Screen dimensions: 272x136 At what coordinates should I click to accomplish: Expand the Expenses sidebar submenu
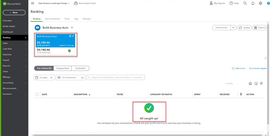pos(25,55)
